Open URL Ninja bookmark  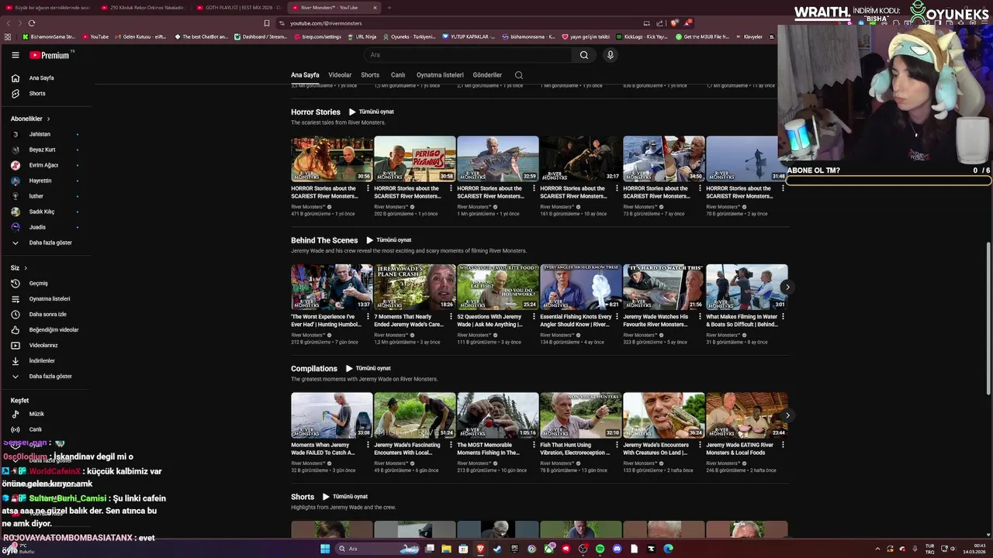[362, 36]
